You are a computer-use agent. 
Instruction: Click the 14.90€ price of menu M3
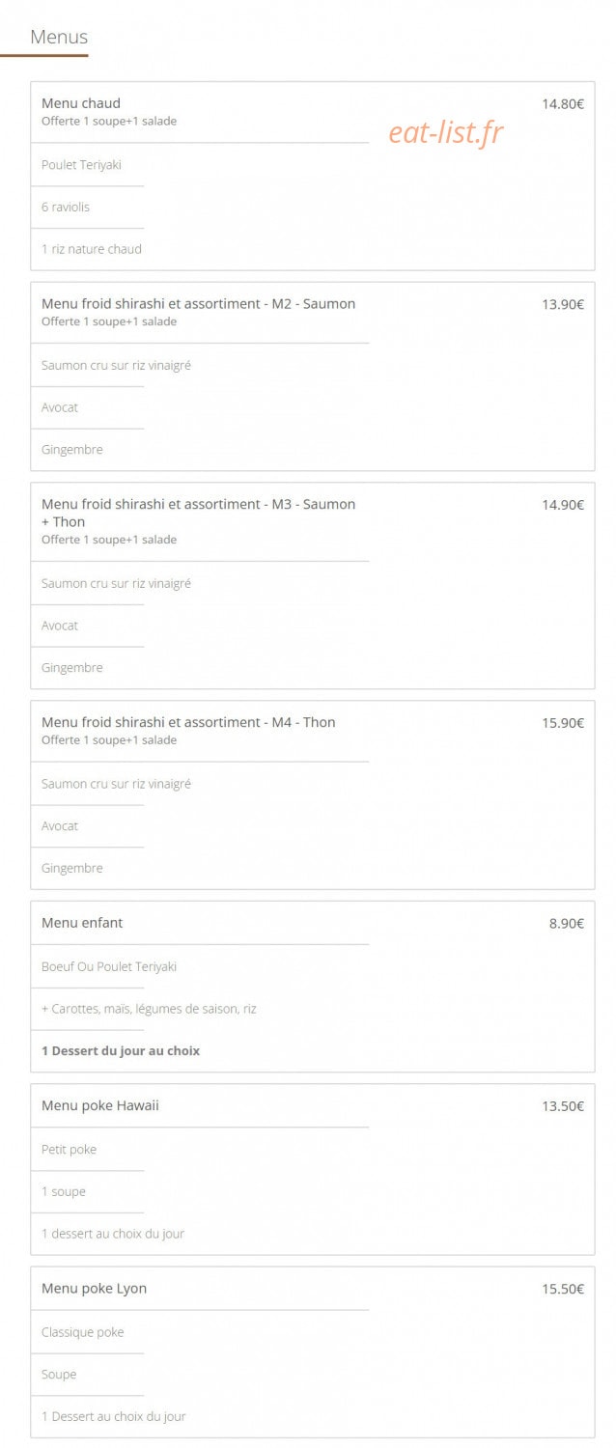click(x=563, y=505)
